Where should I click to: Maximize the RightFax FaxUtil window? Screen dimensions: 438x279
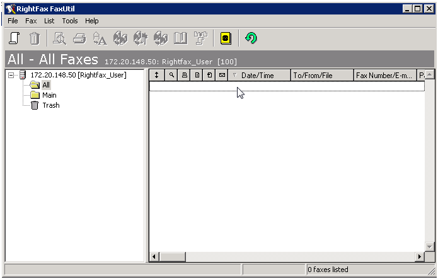click(x=418, y=9)
